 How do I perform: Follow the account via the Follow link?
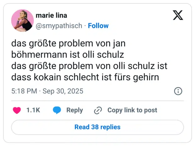[98, 26]
